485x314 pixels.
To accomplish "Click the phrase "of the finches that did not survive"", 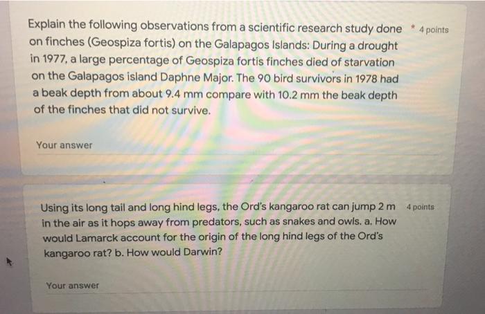I will coord(122,110).
